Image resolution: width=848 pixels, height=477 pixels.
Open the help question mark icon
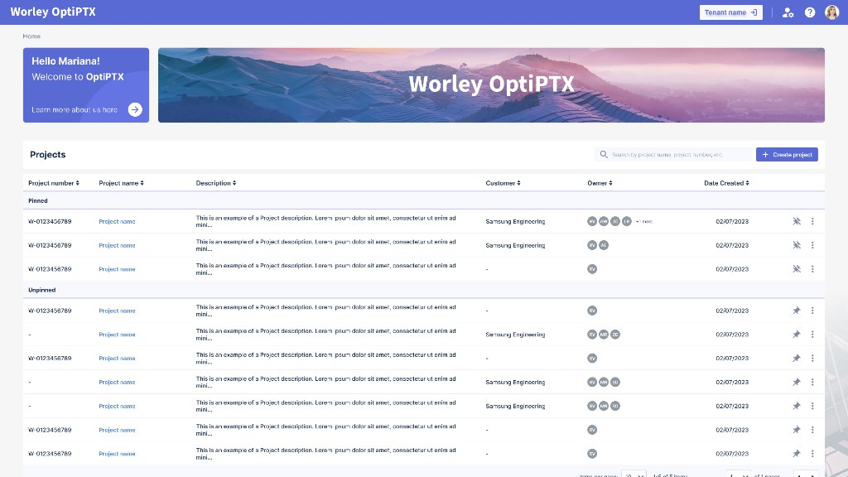coord(810,12)
